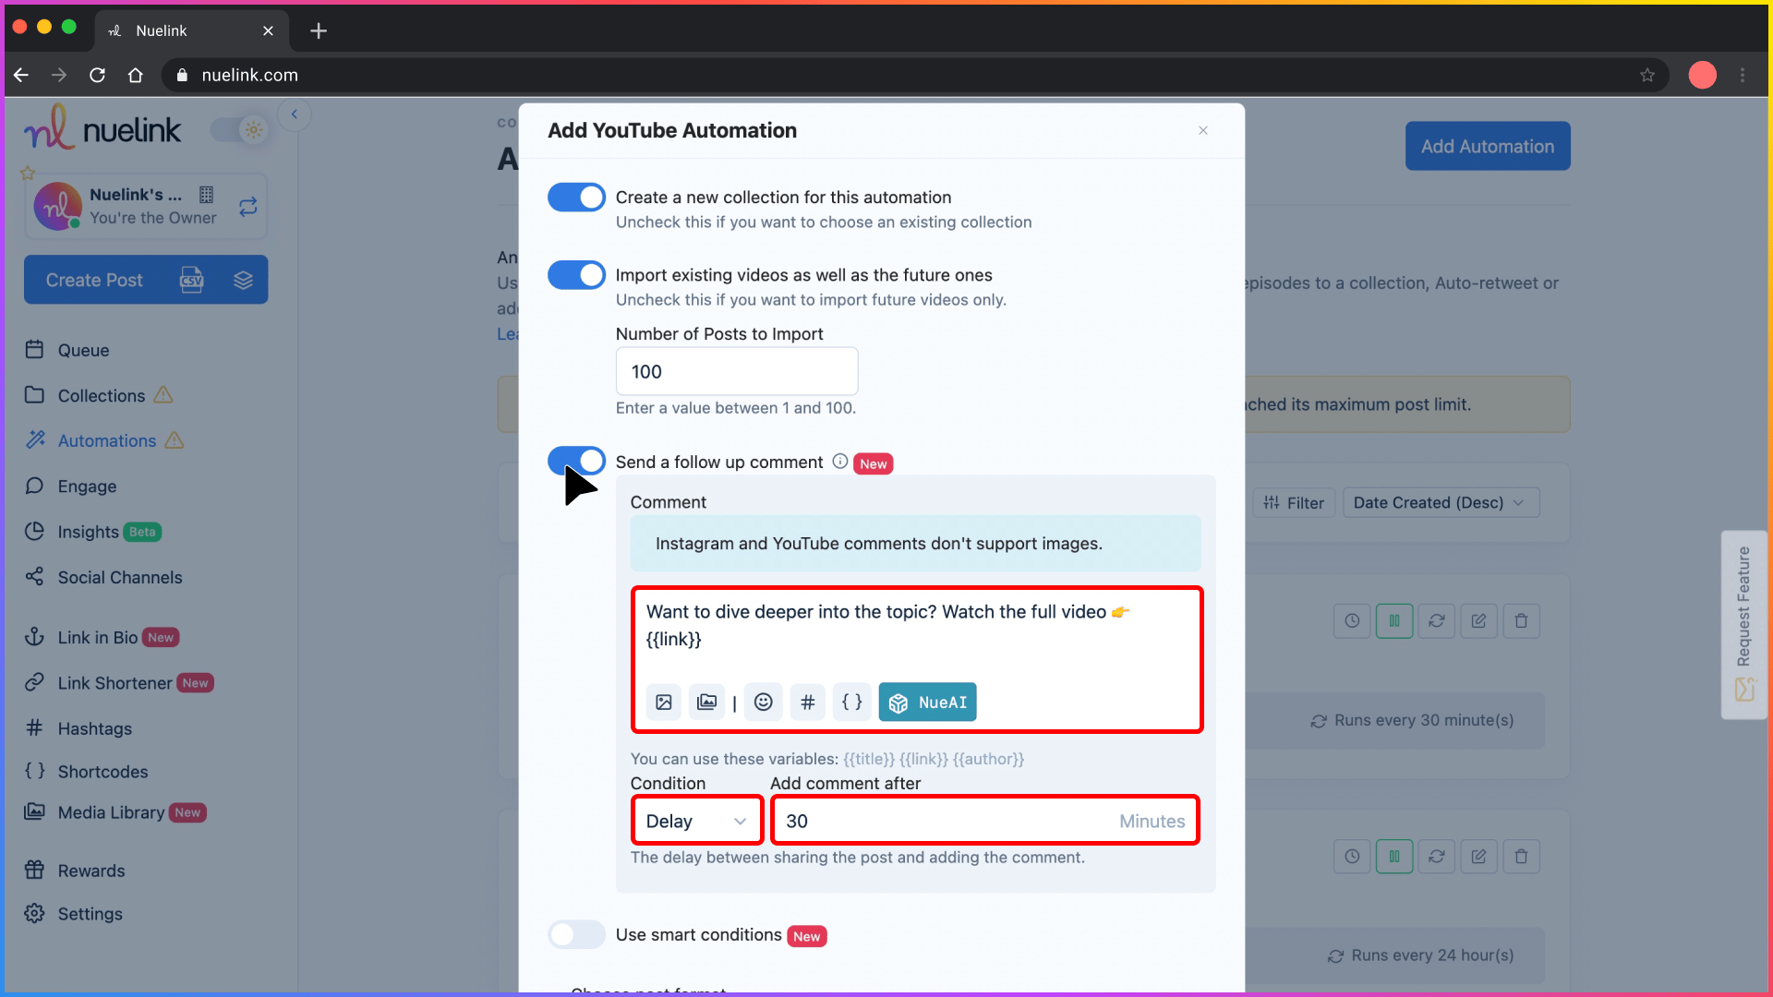Screen dimensions: 1773x997
Task: Click clock icon on the 24 hour automation
Action: 1352,857
